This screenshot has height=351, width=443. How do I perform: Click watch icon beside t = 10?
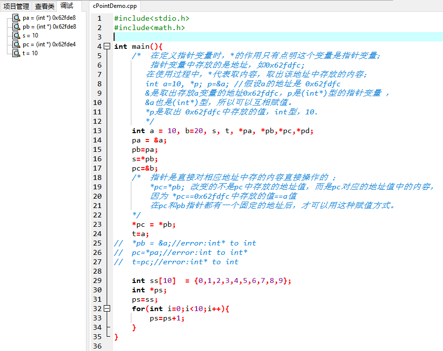point(16,53)
